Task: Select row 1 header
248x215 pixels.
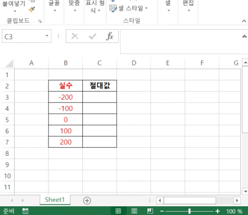Action: pos(7,75)
